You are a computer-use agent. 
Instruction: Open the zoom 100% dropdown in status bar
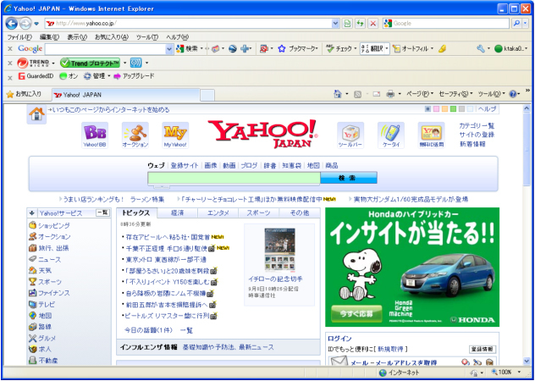coord(520,373)
